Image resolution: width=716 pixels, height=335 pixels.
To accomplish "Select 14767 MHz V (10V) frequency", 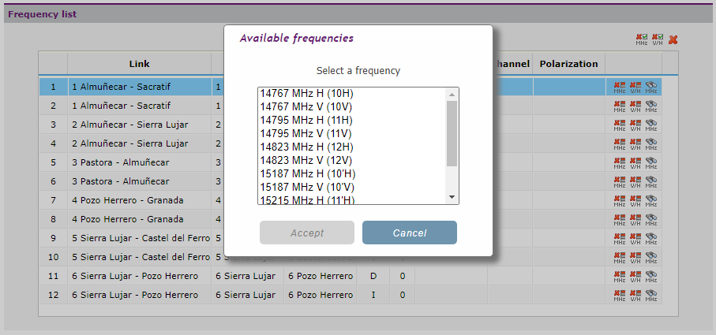I will tap(351, 106).
